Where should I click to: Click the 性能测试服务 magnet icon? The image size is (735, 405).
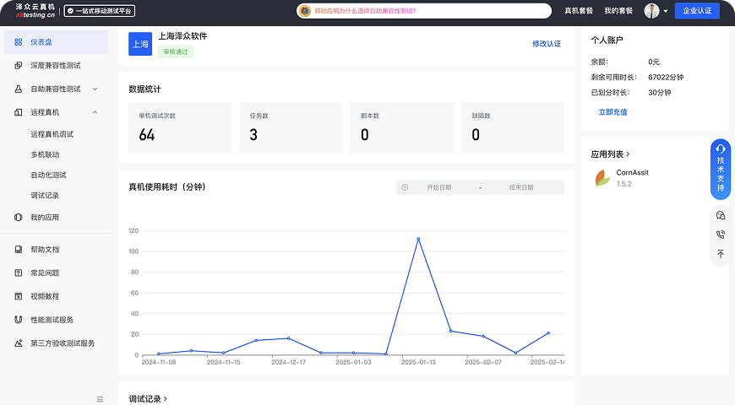pyautogui.click(x=19, y=320)
